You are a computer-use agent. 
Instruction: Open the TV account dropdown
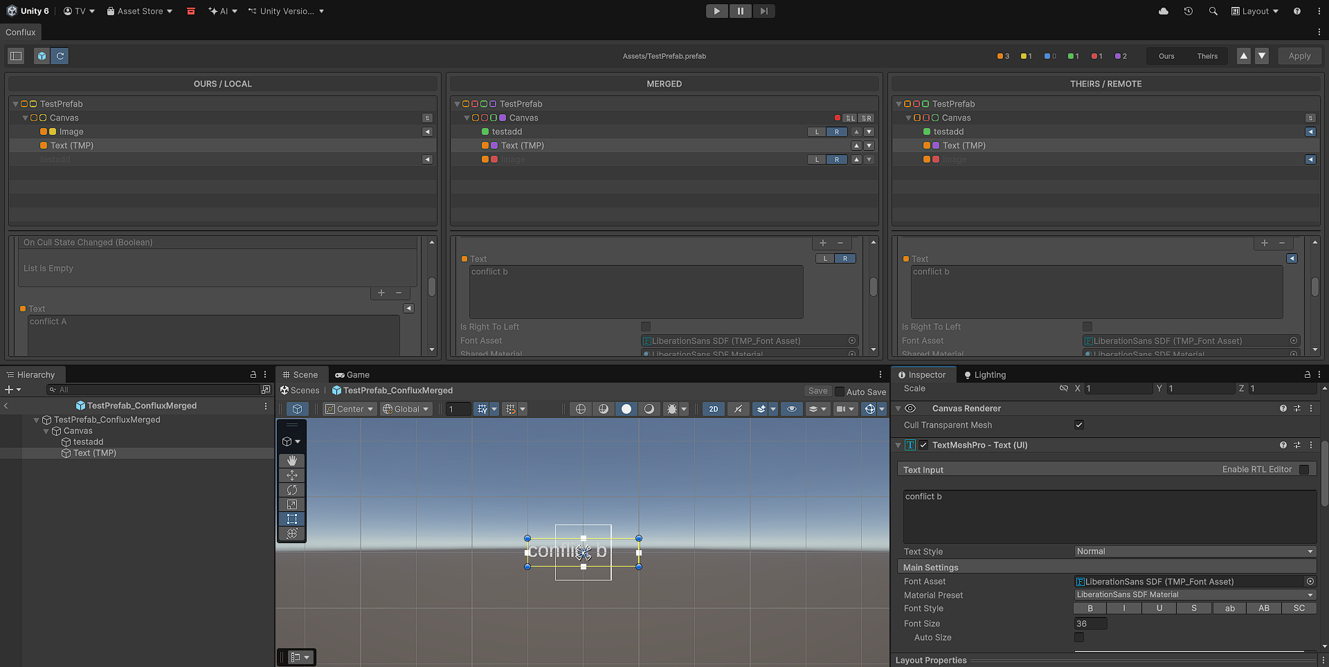click(79, 11)
